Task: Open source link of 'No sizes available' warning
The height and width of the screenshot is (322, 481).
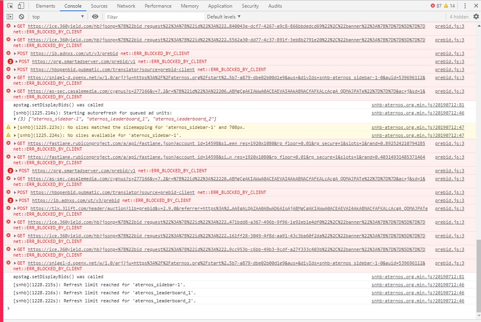Action: coord(418,135)
